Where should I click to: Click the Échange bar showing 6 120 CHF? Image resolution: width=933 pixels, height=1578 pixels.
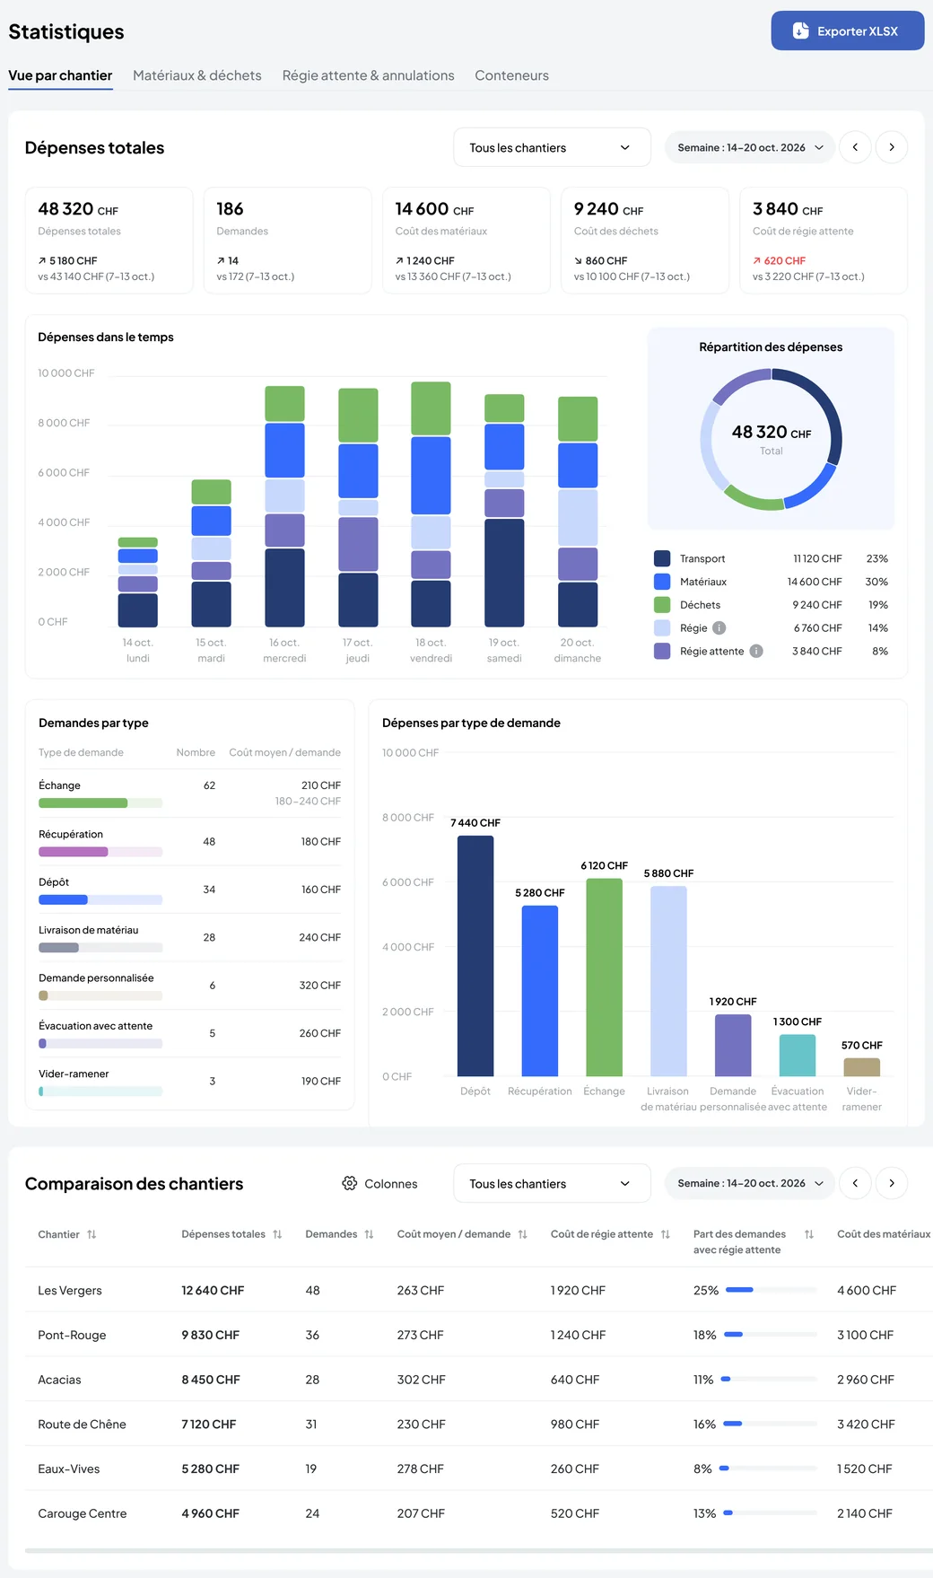(x=604, y=977)
